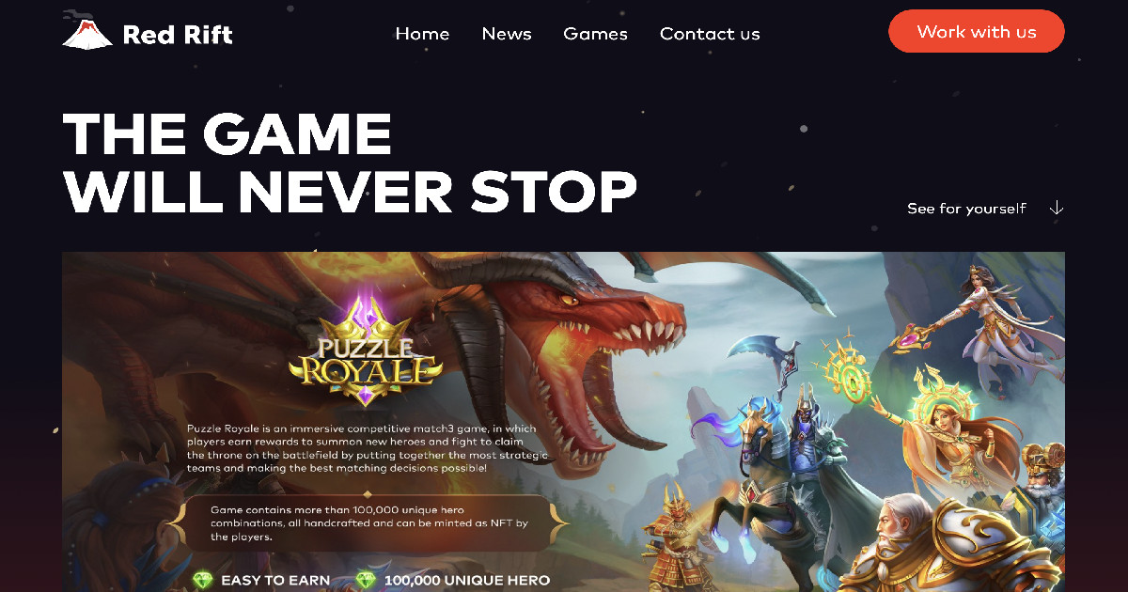Click the green gem beside EASY TO EARN
1128x592 pixels.
coord(202,581)
